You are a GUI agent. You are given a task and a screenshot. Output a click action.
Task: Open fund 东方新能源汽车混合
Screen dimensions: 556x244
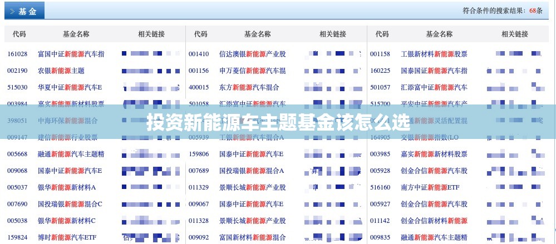[x=249, y=87]
